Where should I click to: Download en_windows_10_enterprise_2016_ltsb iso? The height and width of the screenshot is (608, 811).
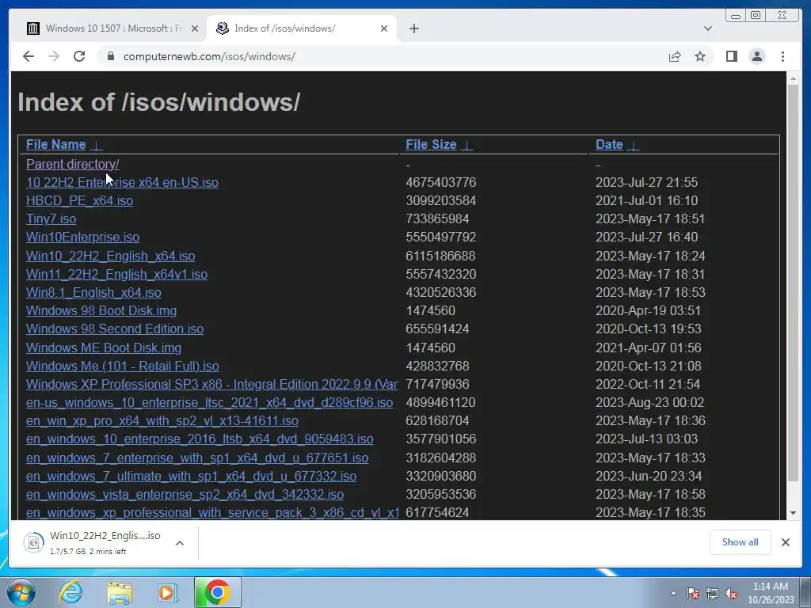click(x=200, y=439)
